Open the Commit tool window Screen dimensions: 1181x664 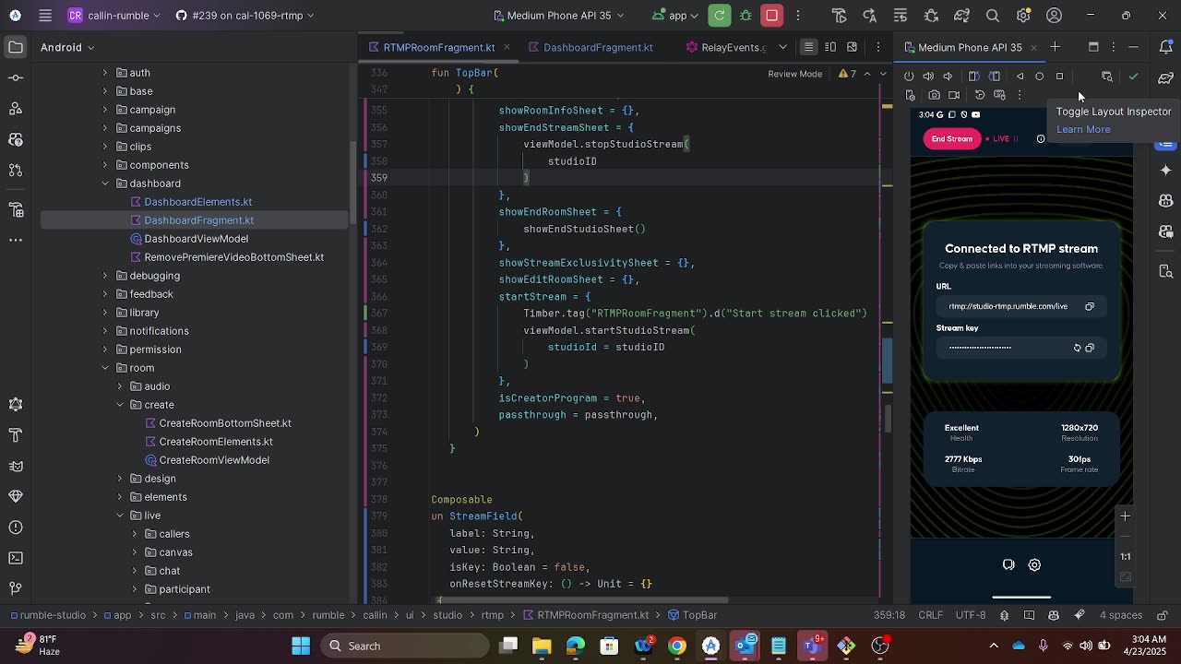pos(16,78)
